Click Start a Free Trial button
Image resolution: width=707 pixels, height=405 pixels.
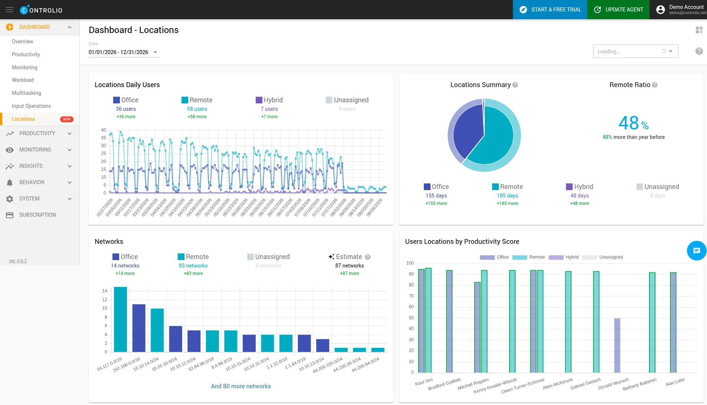point(550,10)
